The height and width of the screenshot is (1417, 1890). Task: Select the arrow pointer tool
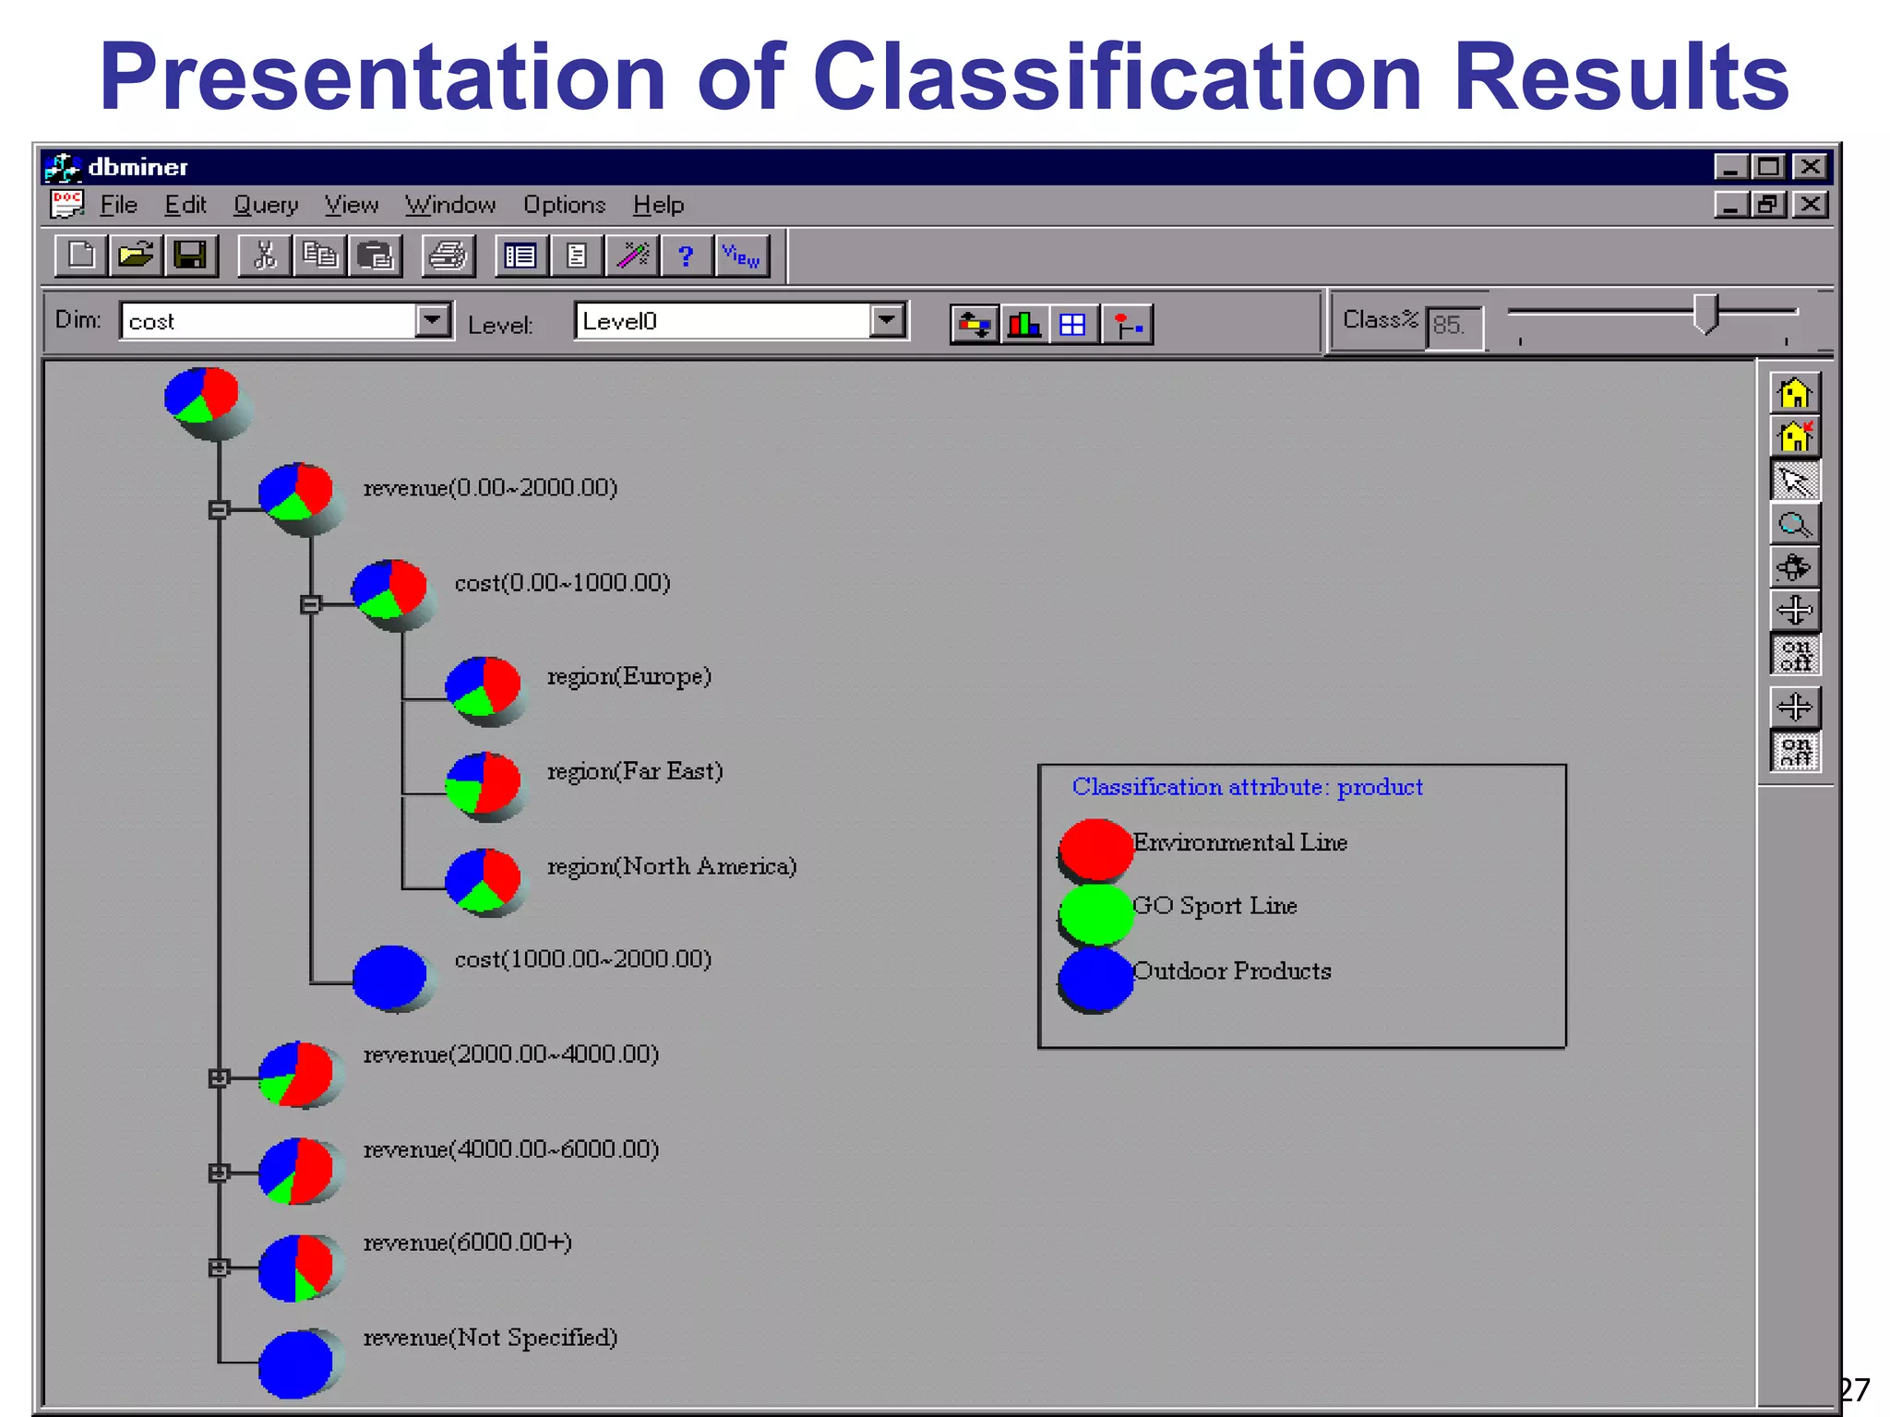pos(1794,481)
